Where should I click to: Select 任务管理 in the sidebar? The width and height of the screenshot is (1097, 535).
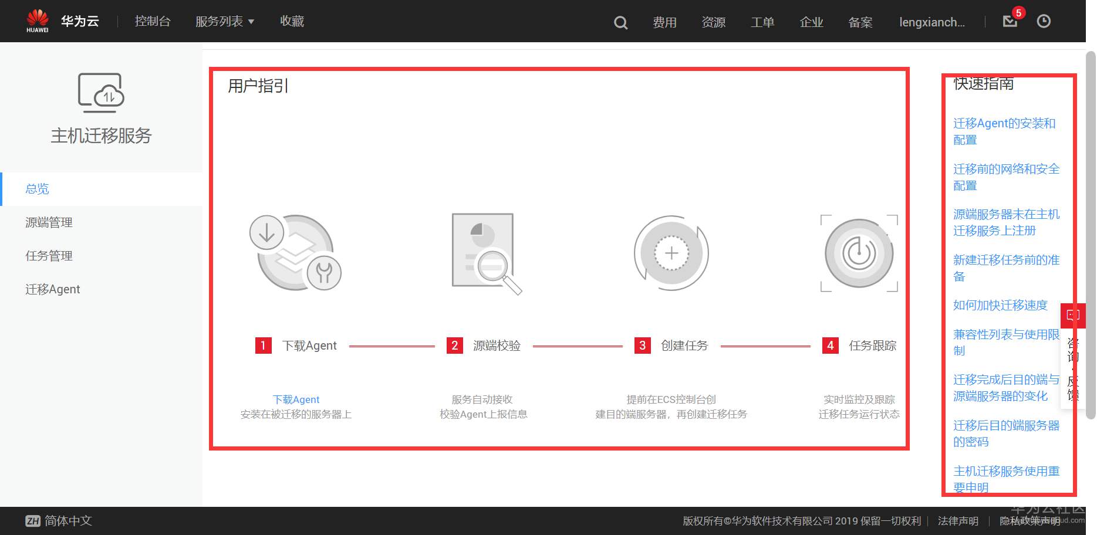[102, 256]
